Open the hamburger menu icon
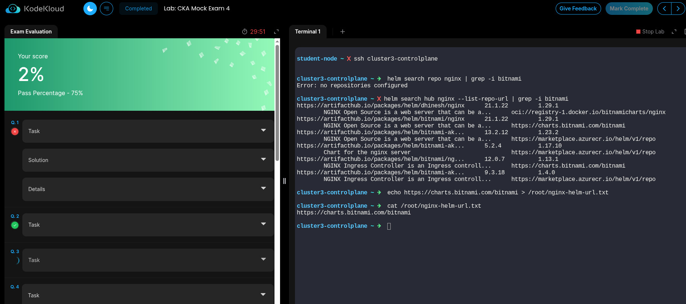Viewport: 686px width, 304px height. point(107,9)
